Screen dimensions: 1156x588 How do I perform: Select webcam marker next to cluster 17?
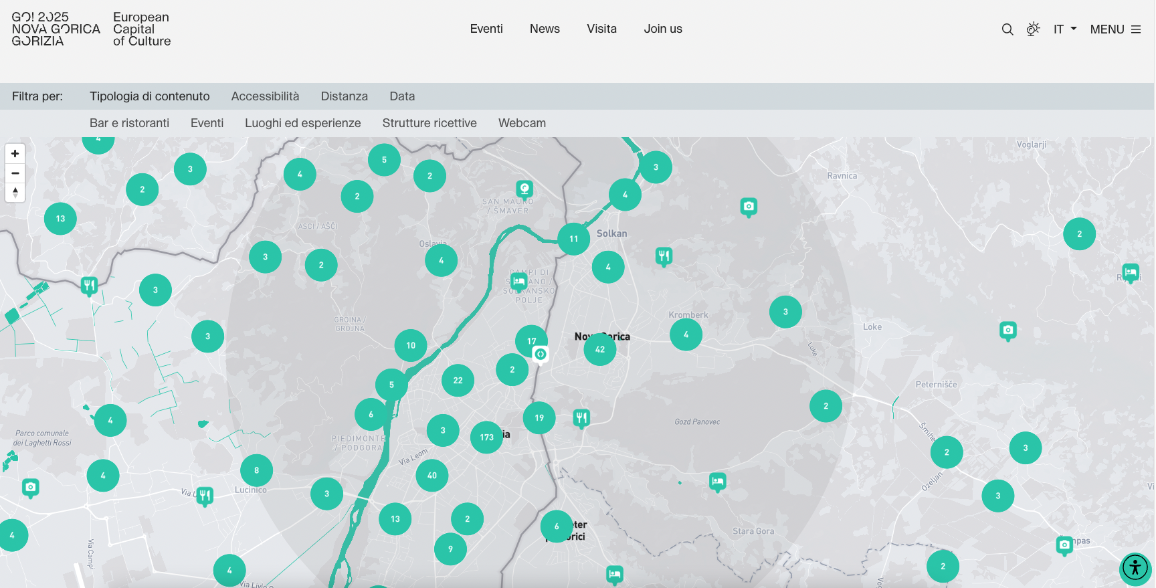tap(541, 355)
